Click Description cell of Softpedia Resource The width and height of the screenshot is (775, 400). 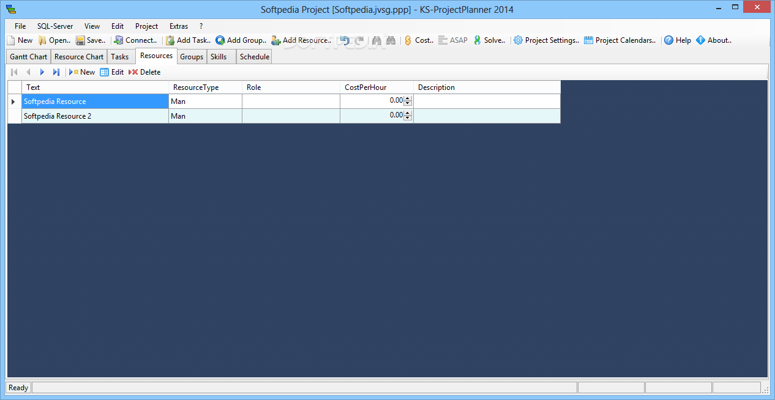(487, 102)
